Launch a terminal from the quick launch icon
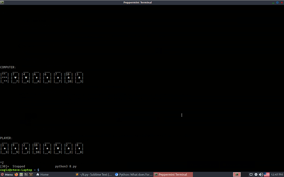Viewport: 284px width, 177px height. [x=26, y=175]
